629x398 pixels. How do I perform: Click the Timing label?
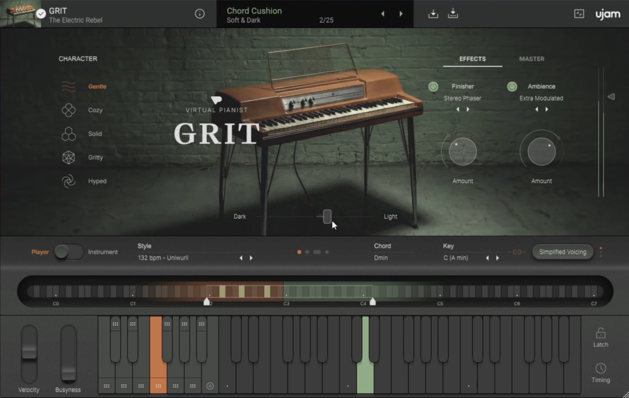600,380
